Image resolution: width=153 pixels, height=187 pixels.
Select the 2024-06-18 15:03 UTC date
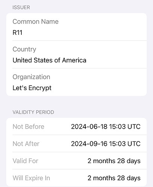[x=106, y=127]
